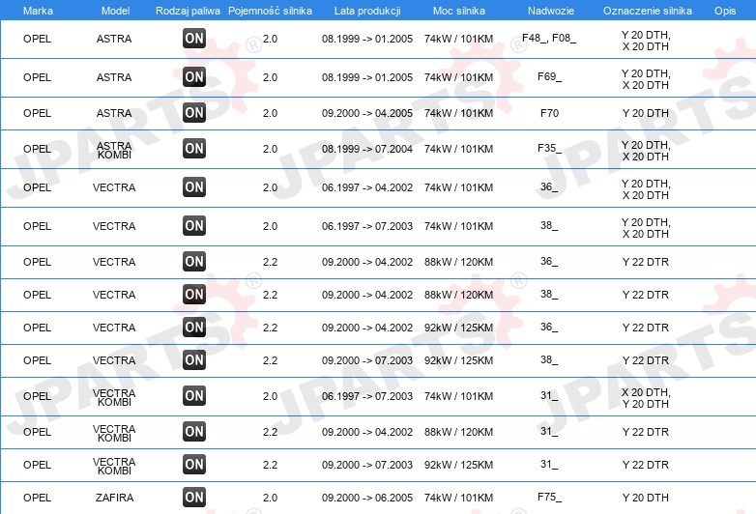Click the ON diesel badge in the ASTRA F69_ row
This screenshot has width=756, height=514.
click(194, 77)
